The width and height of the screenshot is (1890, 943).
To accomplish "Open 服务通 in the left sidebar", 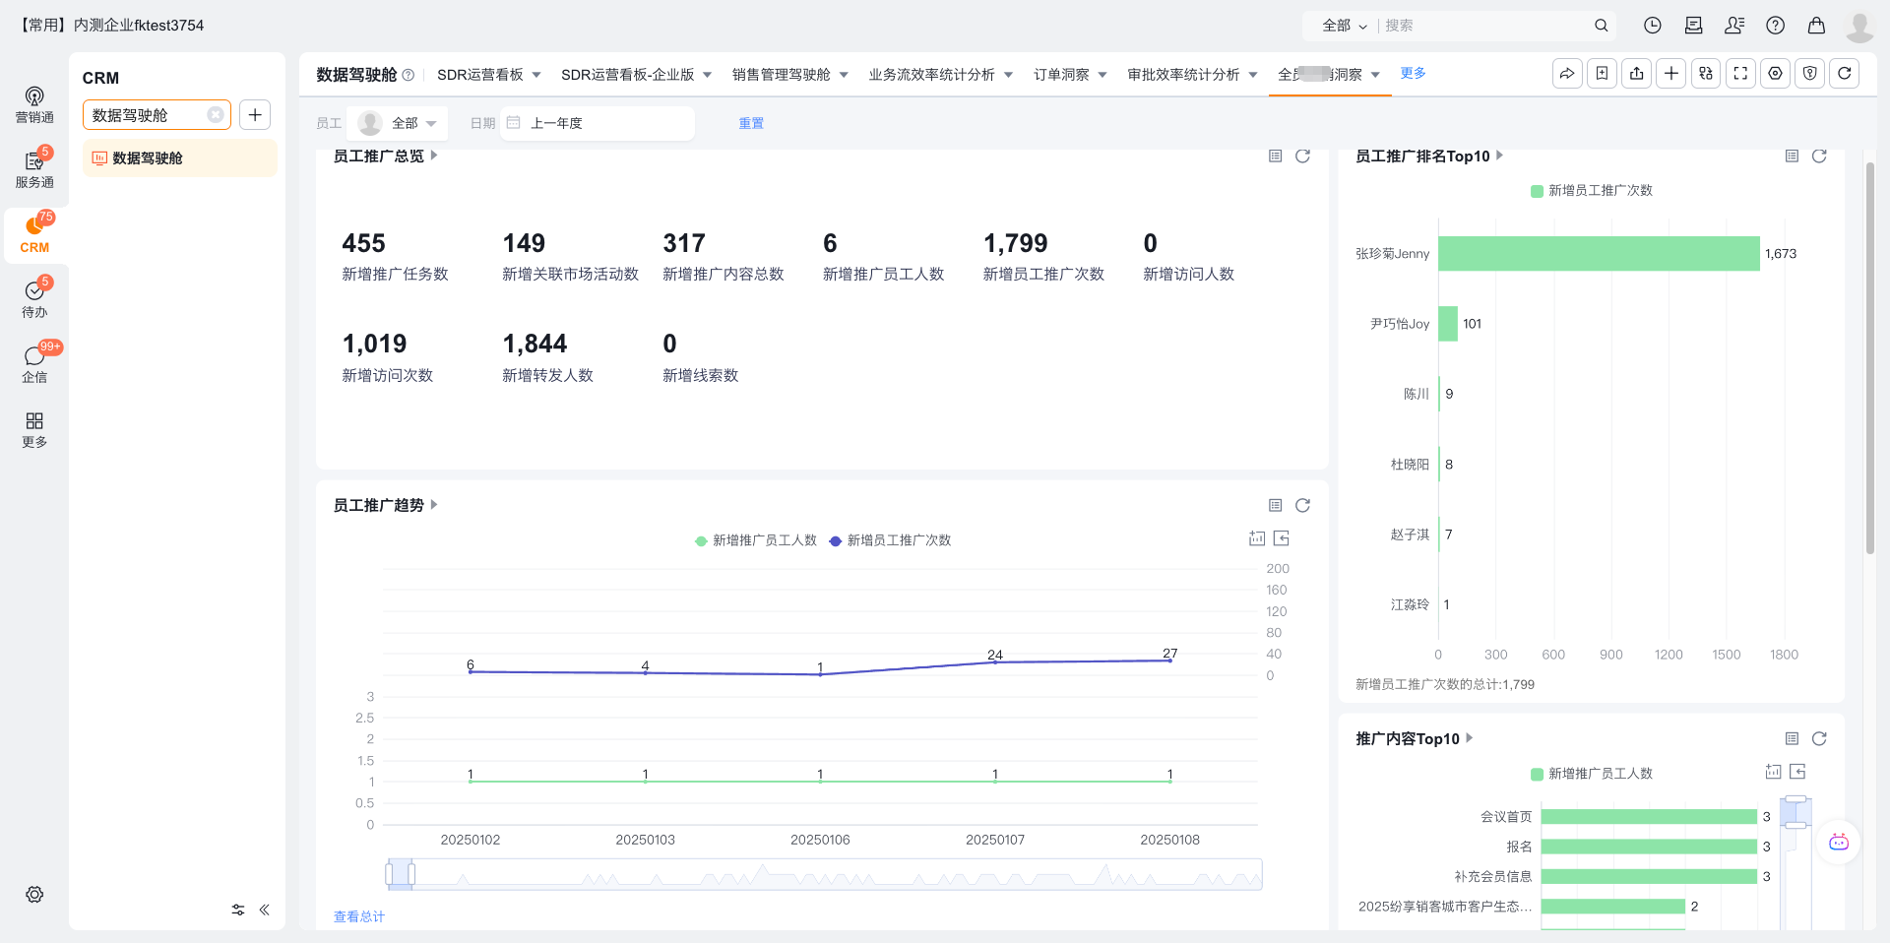I will (x=34, y=169).
